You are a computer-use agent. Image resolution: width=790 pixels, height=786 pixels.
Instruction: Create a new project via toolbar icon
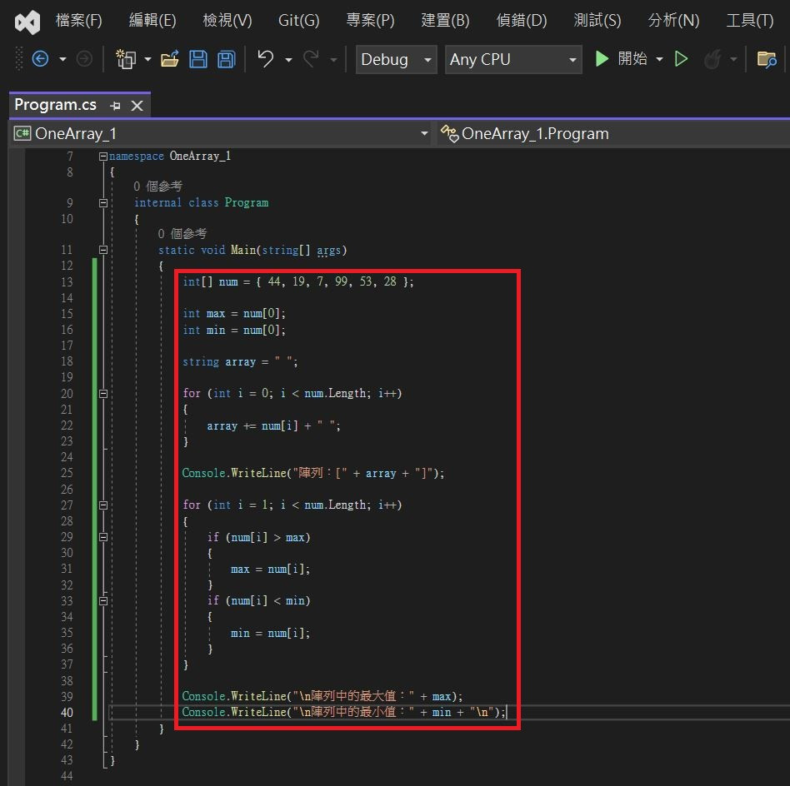(126, 59)
